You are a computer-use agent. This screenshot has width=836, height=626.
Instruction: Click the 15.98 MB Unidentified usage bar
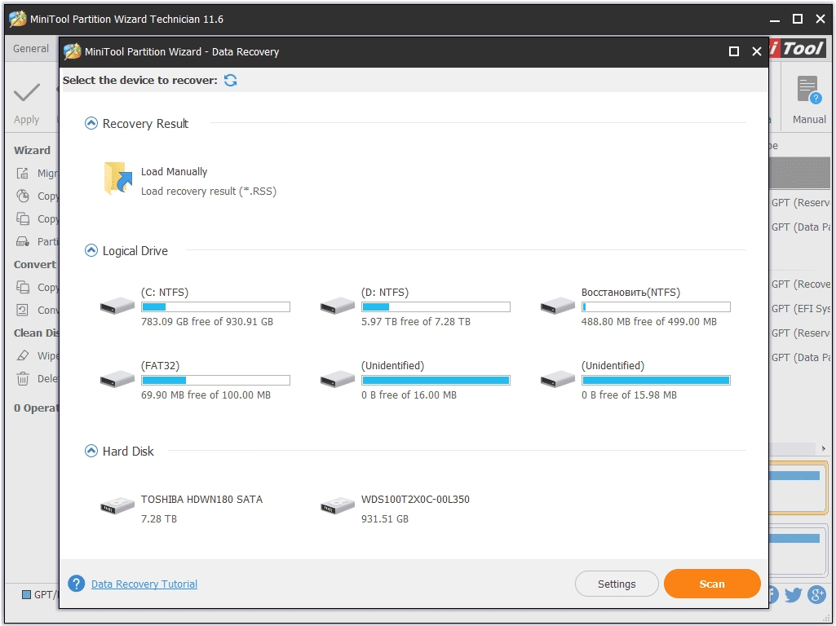[x=656, y=381]
